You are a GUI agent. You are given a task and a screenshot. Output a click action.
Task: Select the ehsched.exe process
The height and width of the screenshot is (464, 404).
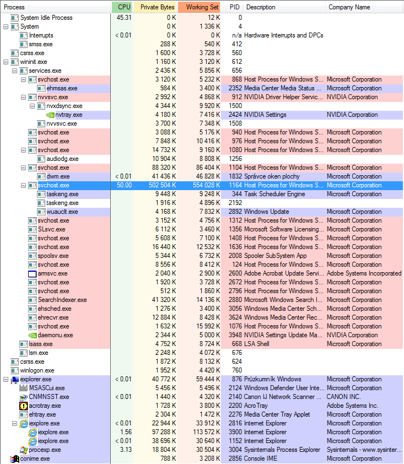[202, 309]
